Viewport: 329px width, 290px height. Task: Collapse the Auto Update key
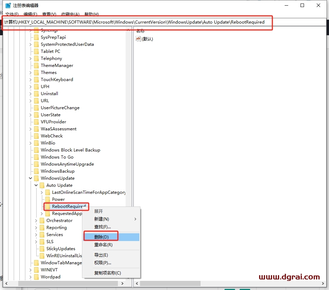(x=36, y=185)
